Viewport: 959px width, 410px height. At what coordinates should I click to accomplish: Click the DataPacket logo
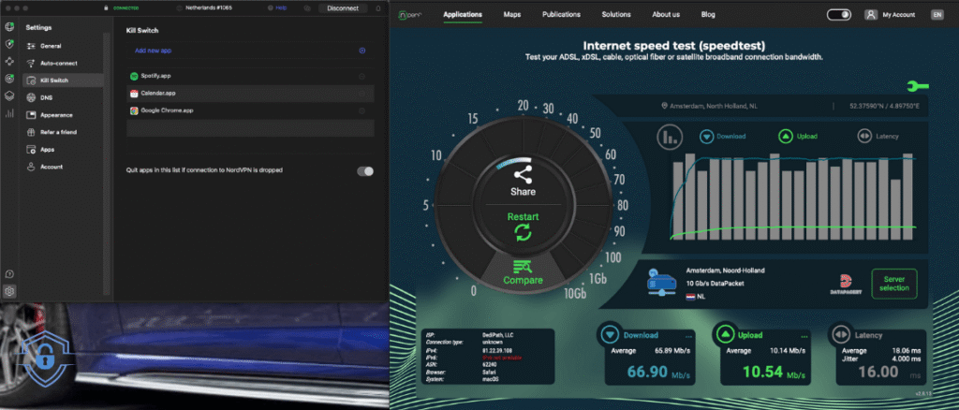click(x=847, y=285)
